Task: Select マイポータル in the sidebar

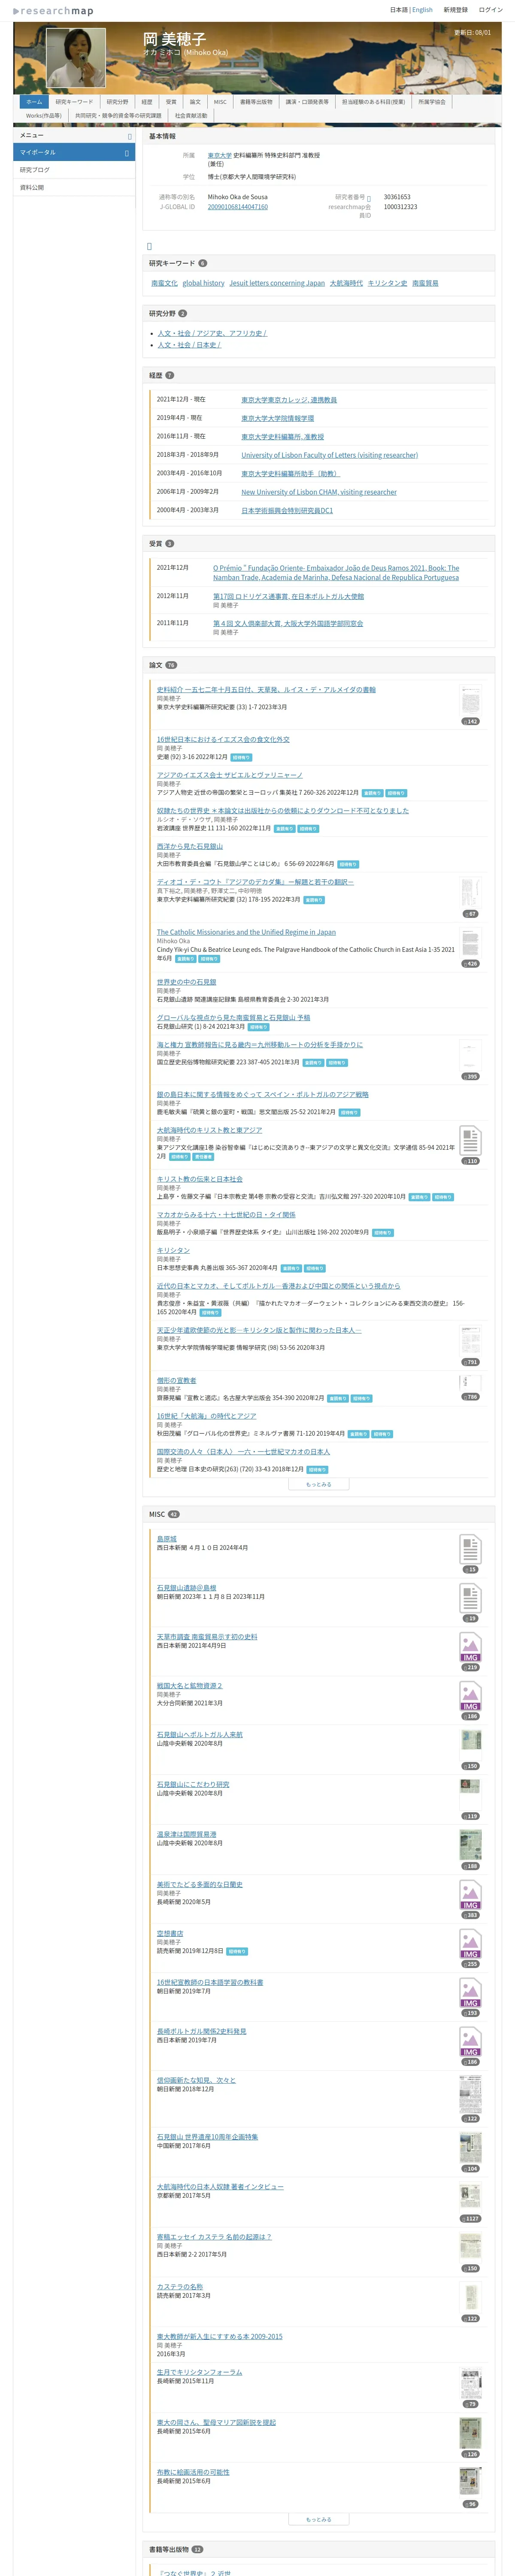Action: (x=74, y=152)
